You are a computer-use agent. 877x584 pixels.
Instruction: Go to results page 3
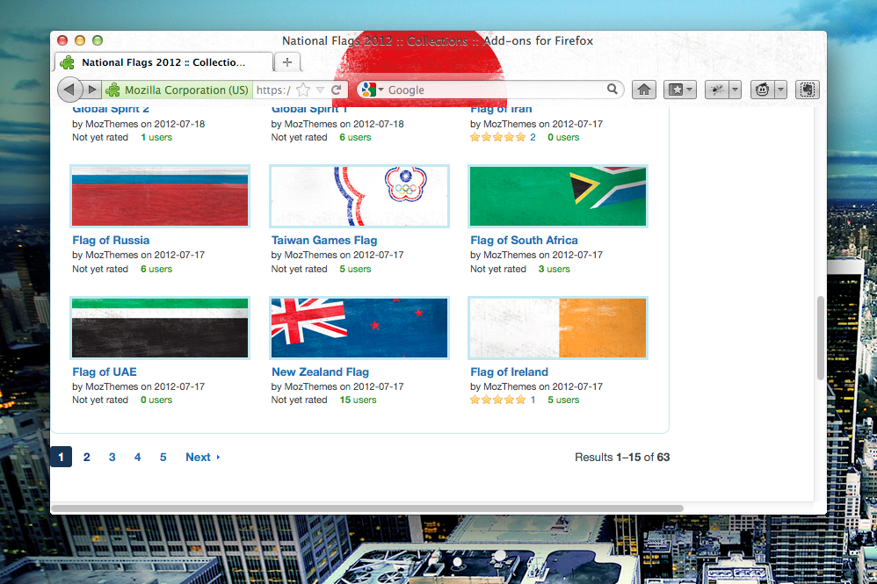(112, 458)
